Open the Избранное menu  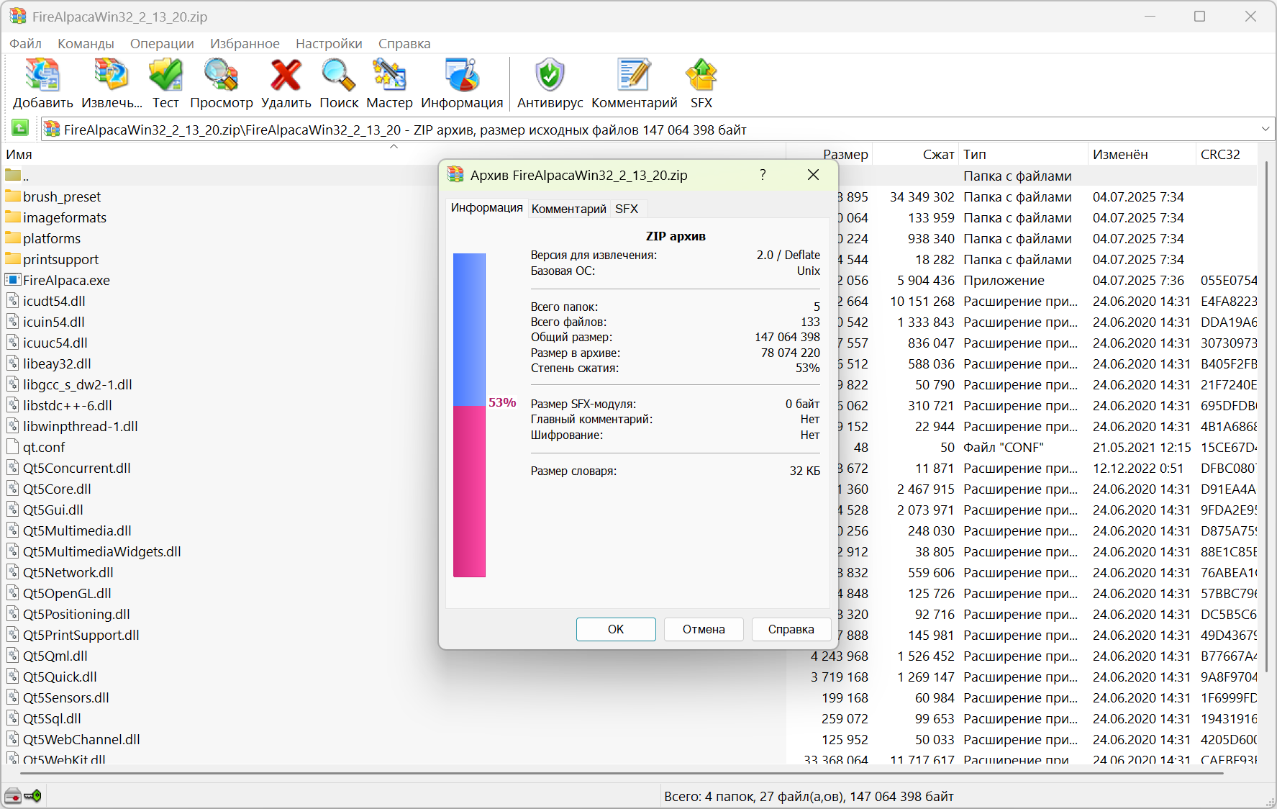pyautogui.click(x=245, y=43)
